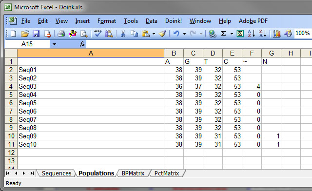Open the Name Box dropdown arrow

(x=54, y=44)
